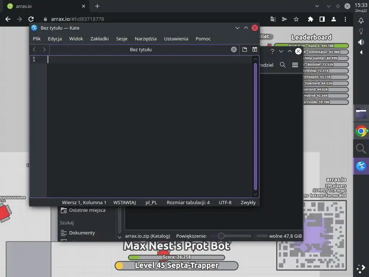Switch to Chrome in the side panel
The height and width of the screenshot is (277, 369).
pyautogui.click(x=361, y=131)
